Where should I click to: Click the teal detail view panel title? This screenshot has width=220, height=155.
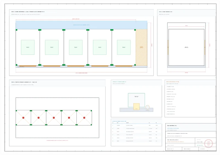coord(119,82)
